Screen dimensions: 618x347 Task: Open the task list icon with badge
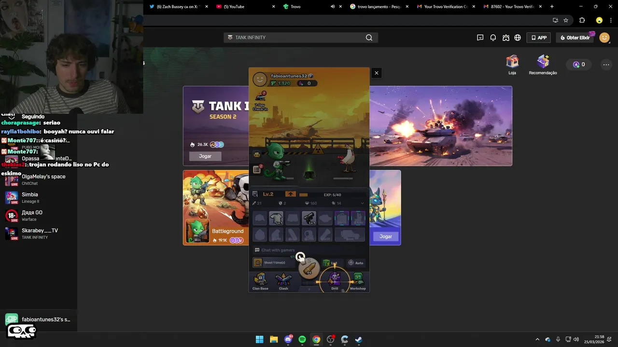click(x=257, y=170)
